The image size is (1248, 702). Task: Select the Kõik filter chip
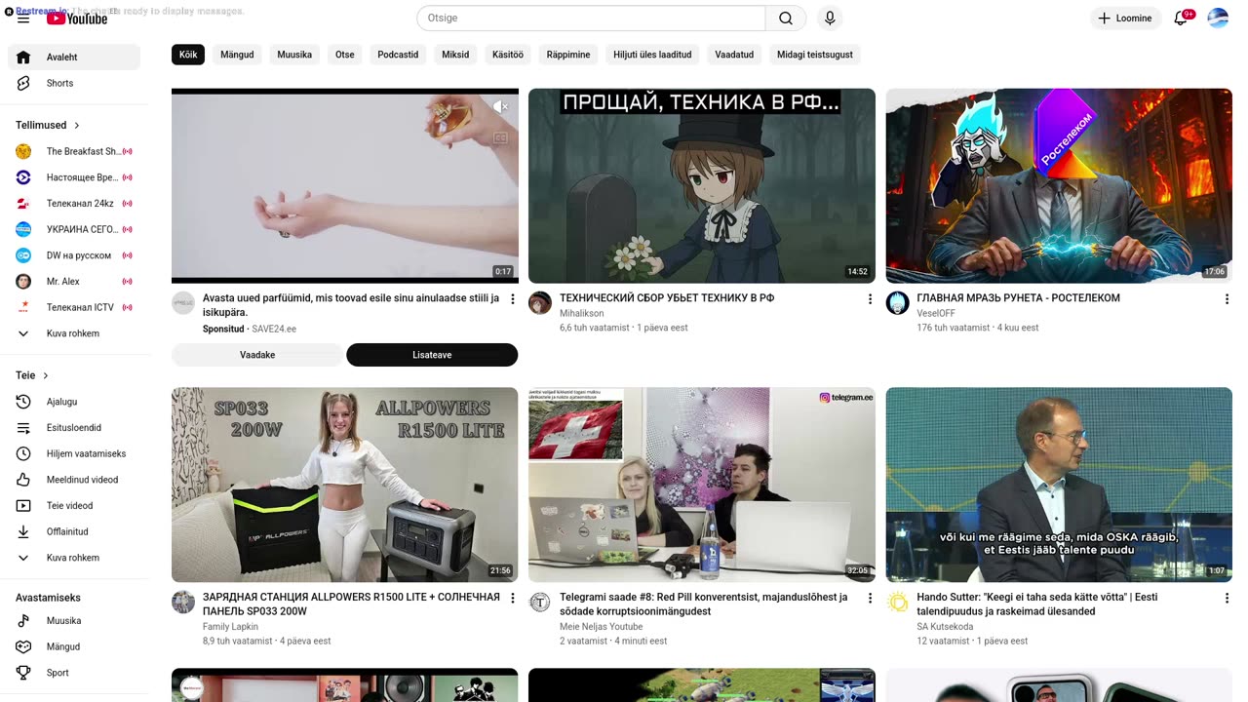(x=188, y=55)
